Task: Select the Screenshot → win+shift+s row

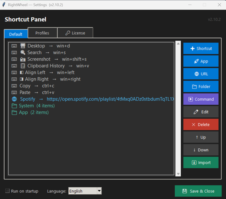Action: point(91,59)
